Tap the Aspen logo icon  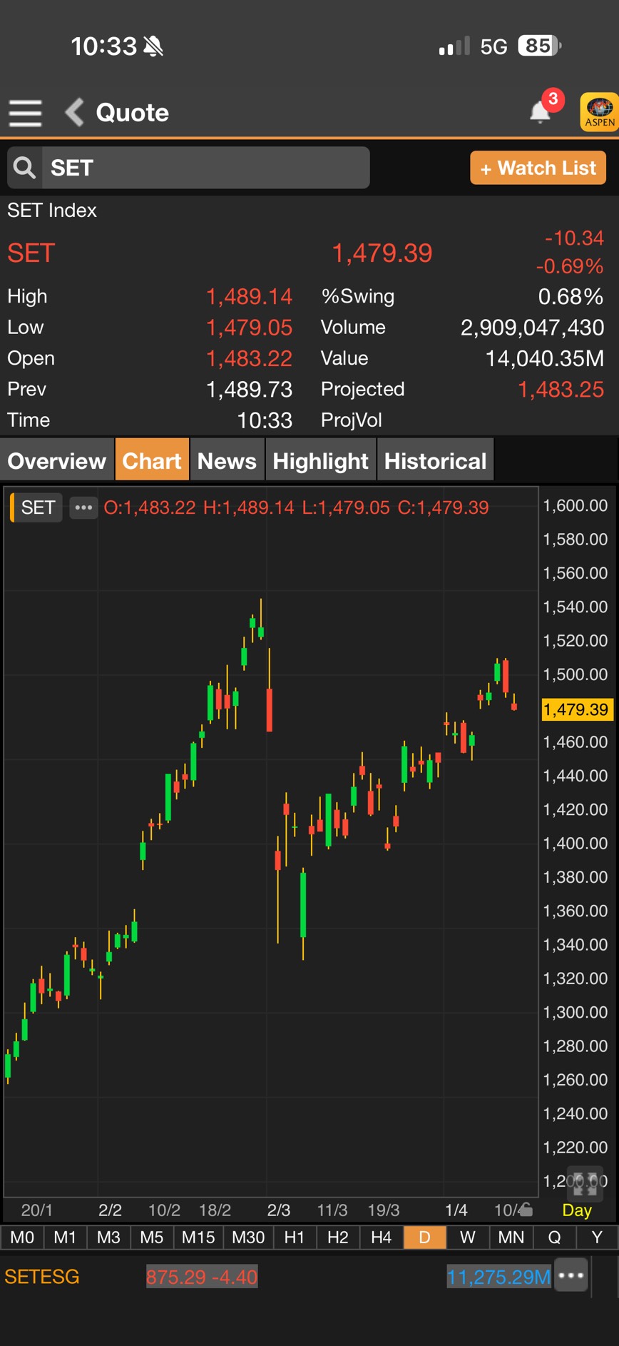click(x=599, y=112)
